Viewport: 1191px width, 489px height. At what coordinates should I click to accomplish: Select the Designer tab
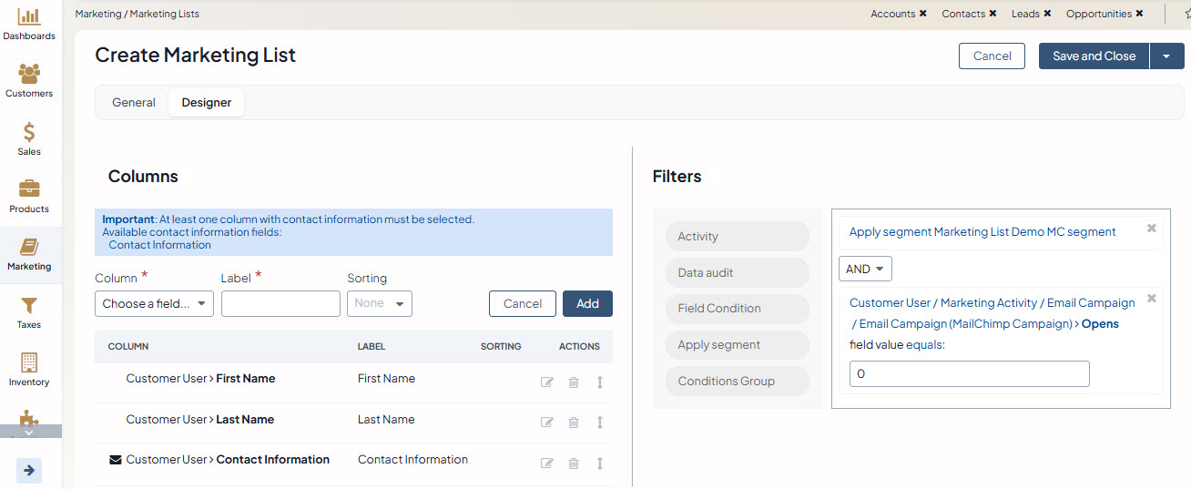click(207, 103)
